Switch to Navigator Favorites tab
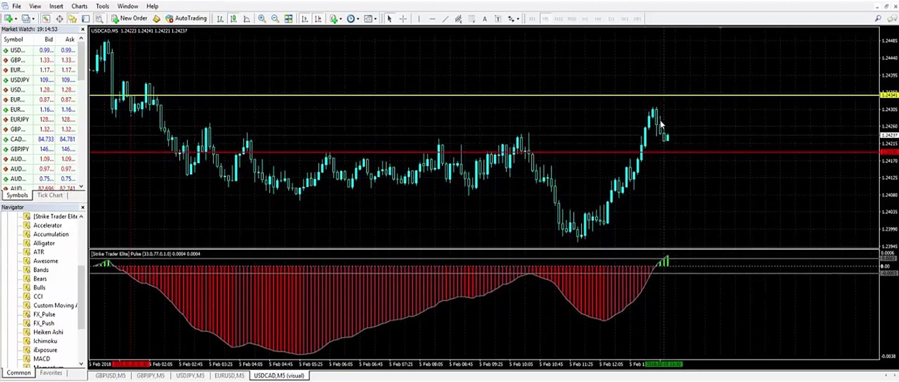The image size is (899, 382). point(51,373)
